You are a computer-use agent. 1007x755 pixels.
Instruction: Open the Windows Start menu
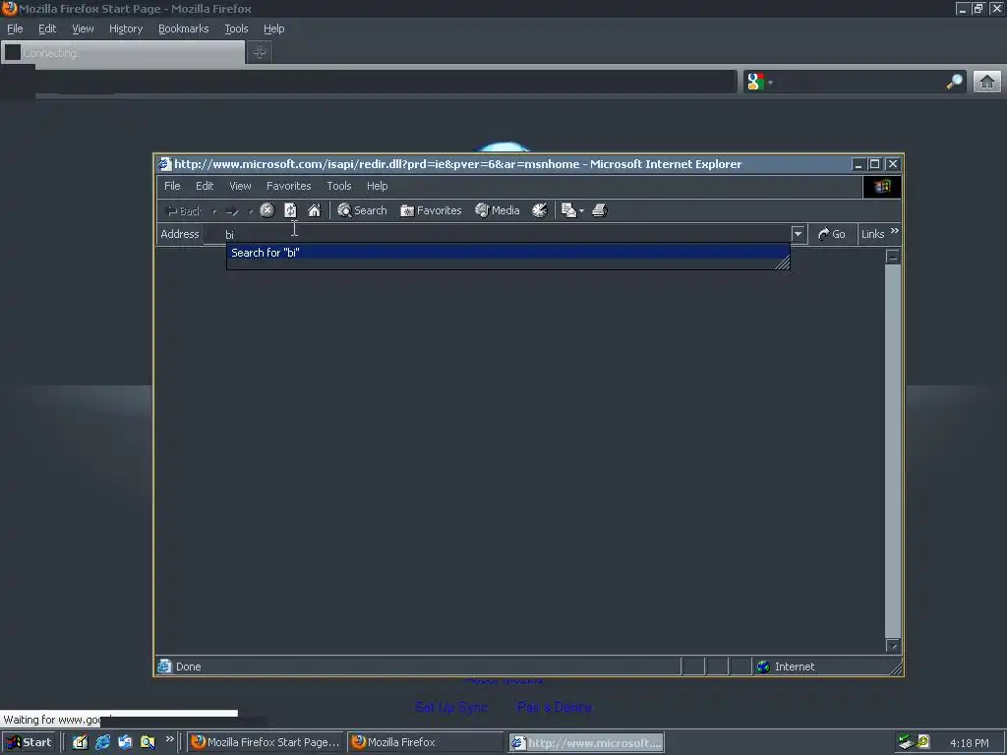click(x=29, y=742)
